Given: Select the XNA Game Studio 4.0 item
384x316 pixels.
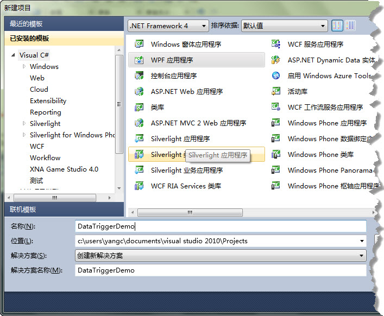Looking at the screenshot, I should point(64,169).
